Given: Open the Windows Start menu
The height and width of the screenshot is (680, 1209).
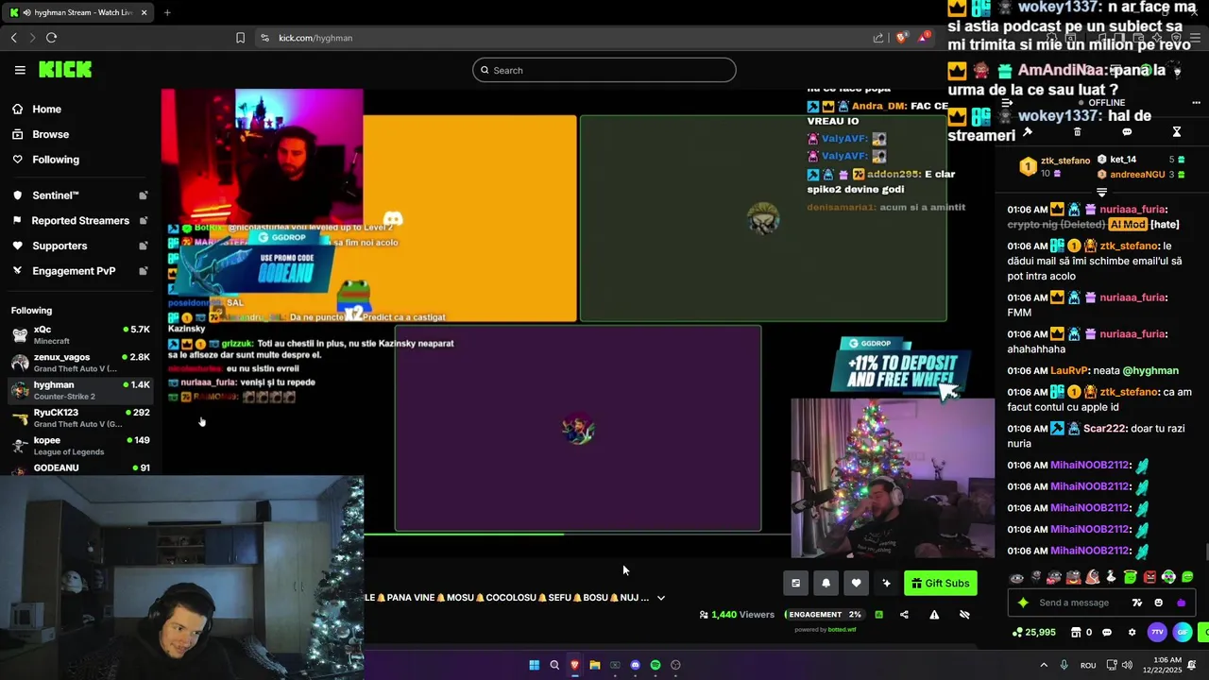Looking at the screenshot, I should click(x=534, y=665).
